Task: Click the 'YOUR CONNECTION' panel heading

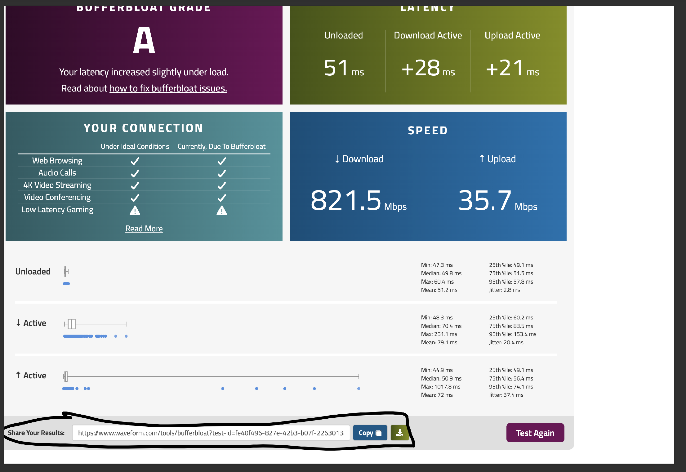Action: point(144,128)
